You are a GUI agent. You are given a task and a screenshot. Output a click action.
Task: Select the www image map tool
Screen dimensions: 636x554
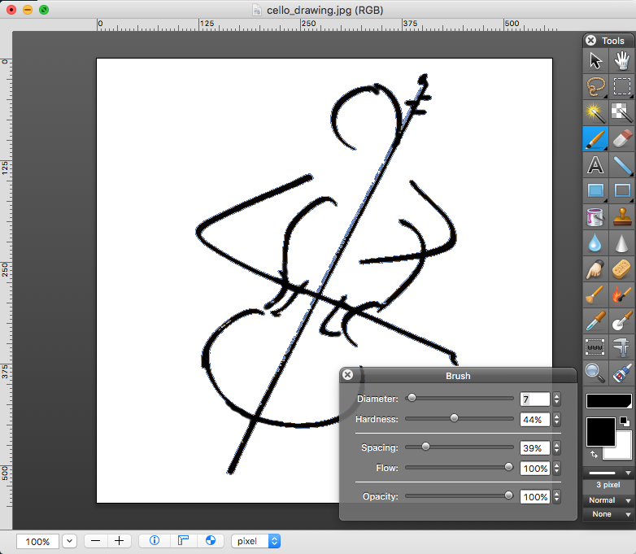595,347
